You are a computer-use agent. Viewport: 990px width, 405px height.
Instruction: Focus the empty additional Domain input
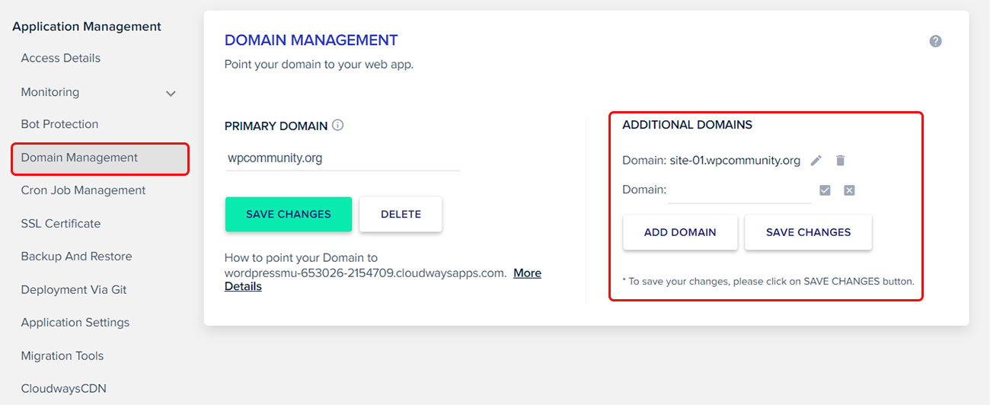pyautogui.click(x=739, y=190)
